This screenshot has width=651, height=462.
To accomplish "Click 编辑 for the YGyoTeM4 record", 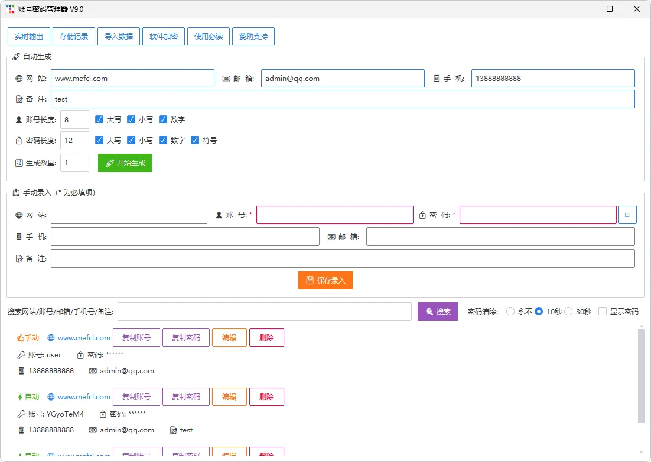I will (x=229, y=397).
